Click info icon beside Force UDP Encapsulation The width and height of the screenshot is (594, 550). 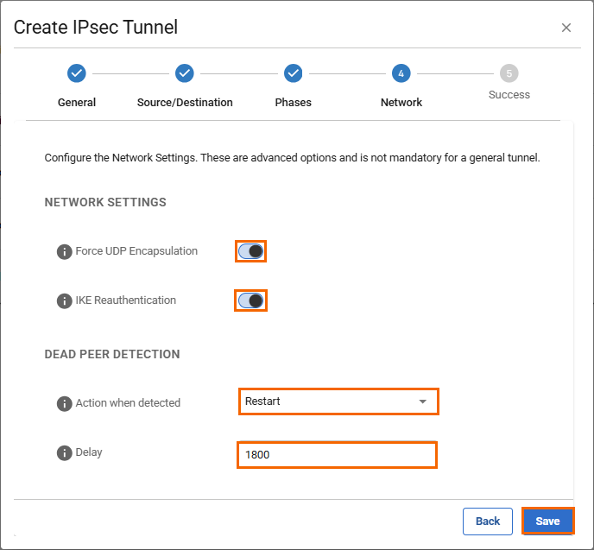pyautogui.click(x=64, y=252)
